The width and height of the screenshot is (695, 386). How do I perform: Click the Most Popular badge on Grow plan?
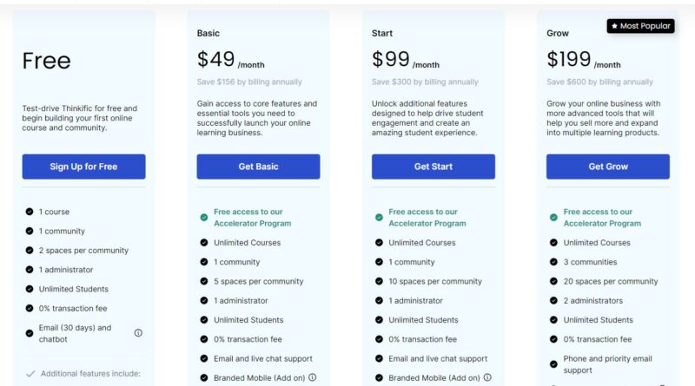[x=641, y=26]
